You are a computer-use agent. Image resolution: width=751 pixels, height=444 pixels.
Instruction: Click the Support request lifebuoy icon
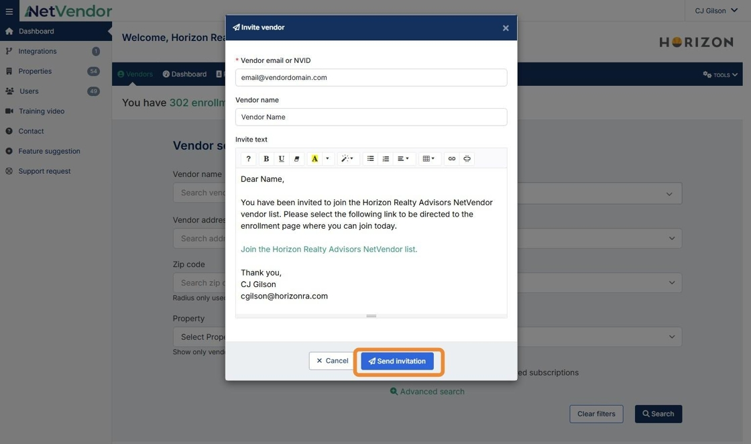tap(9, 171)
